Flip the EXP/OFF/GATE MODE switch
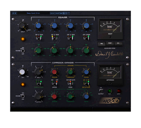The height and width of the screenshot is (128, 141). 70,84
